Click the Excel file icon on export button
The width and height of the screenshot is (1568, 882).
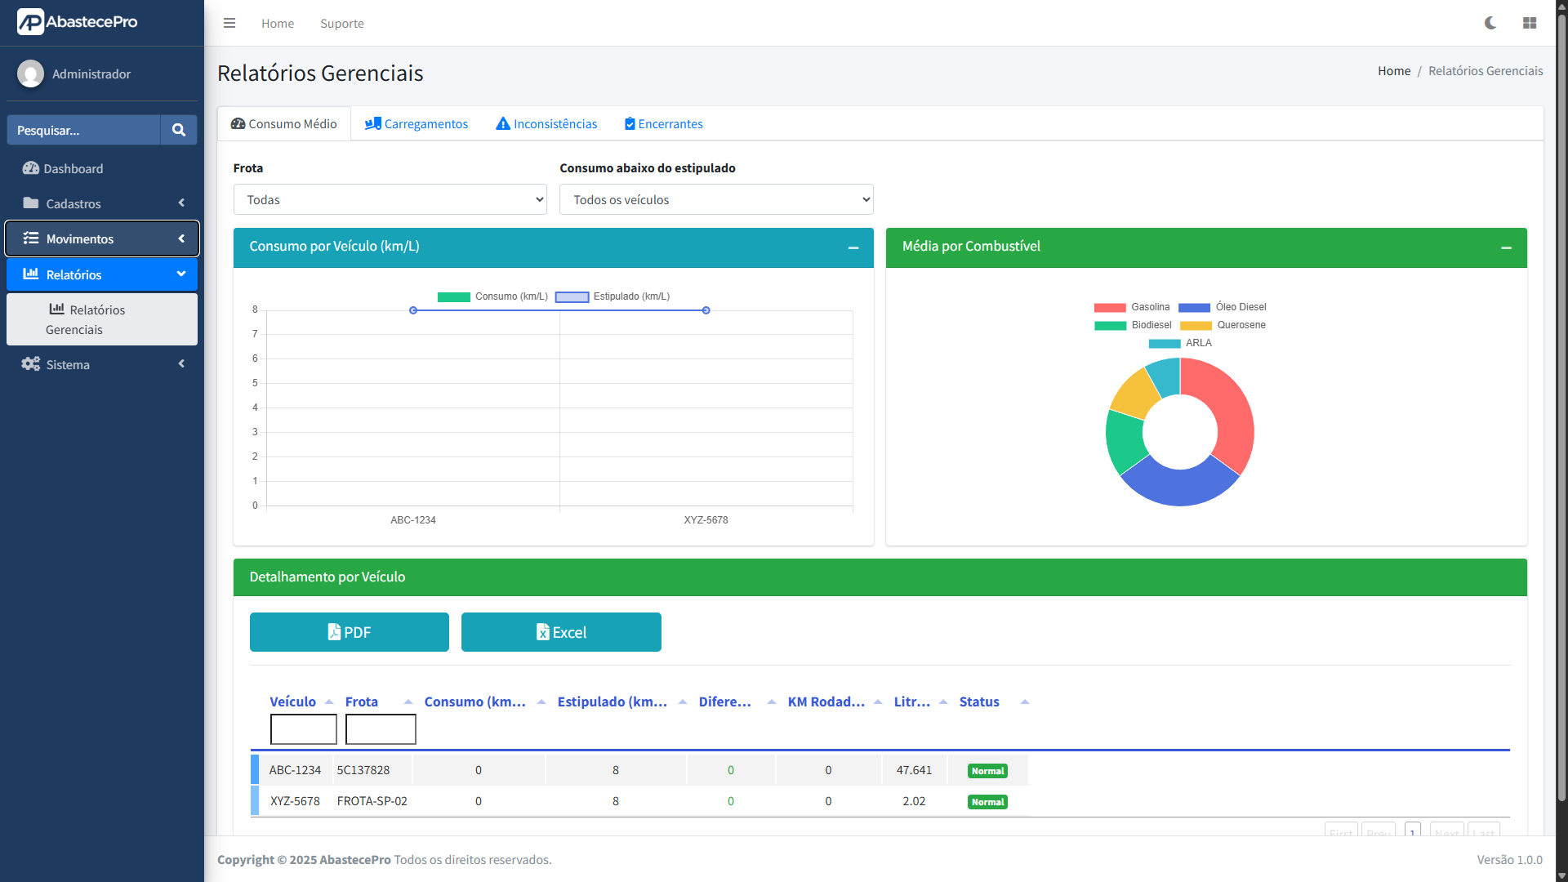click(x=542, y=632)
